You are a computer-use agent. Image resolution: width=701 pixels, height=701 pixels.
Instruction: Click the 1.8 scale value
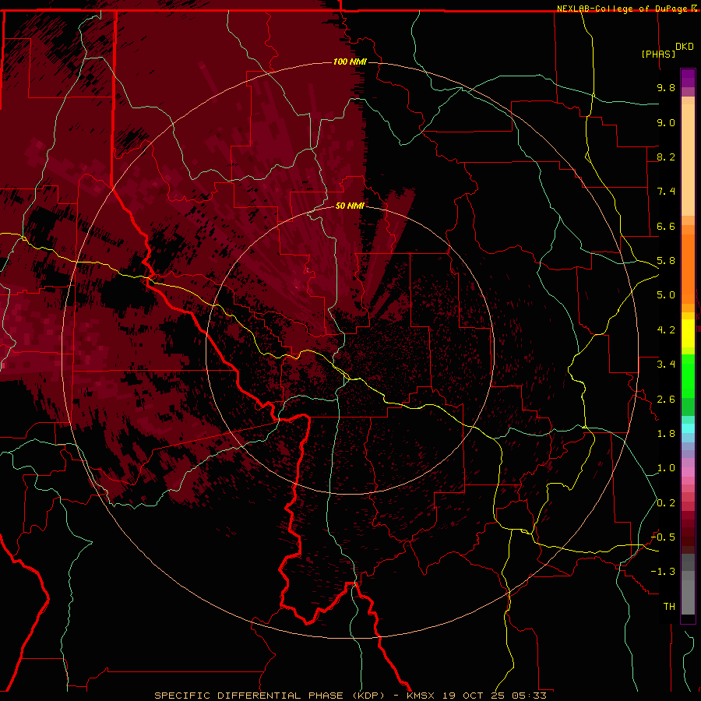(x=666, y=434)
